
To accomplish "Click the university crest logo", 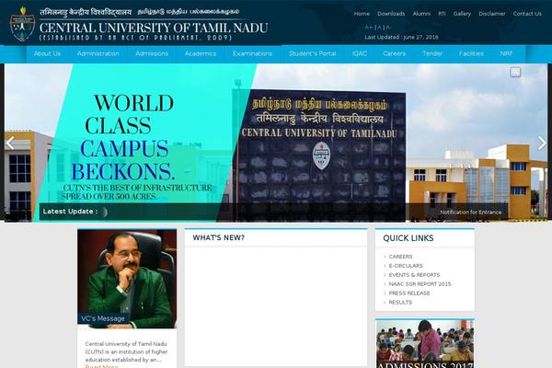I will click(22, 24).
